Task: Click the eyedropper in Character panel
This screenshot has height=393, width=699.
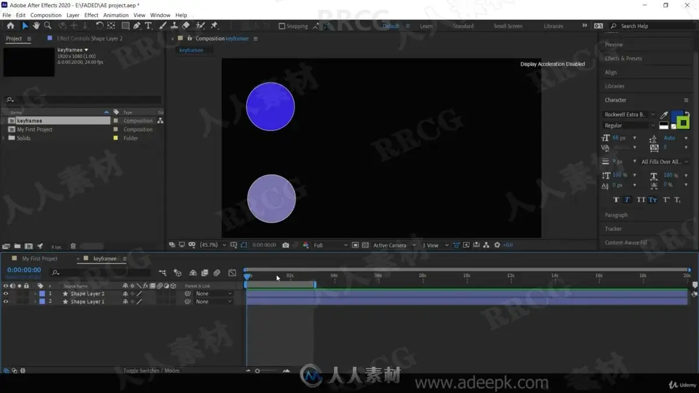Action: [x=663, y=115]
